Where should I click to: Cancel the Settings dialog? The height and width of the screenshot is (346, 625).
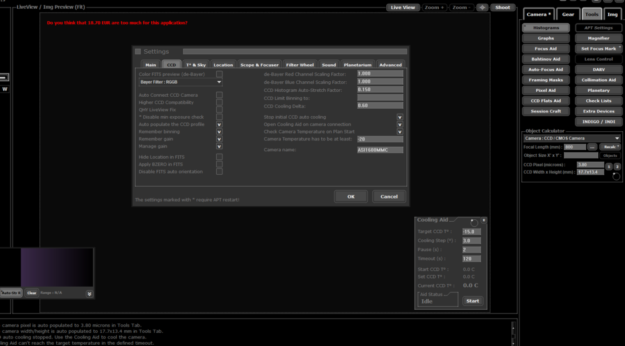click(389, 196)
